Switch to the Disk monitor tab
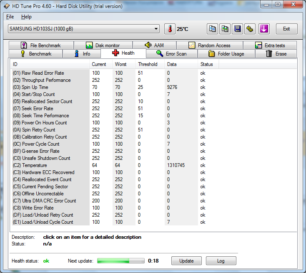The width and height of the screenshot is (306, 273). pos(103,45)
